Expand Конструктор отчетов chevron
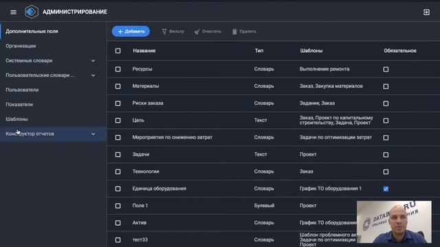 (x=93, y=134)
